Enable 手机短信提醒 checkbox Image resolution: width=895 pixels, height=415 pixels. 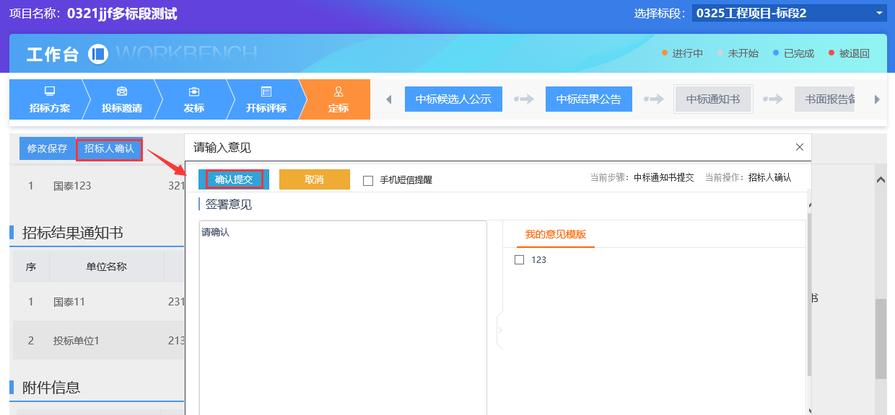368,180
